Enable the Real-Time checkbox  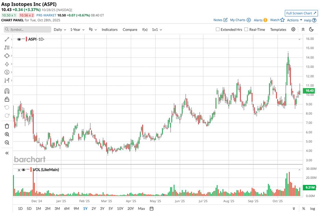[x=246, y=29]
